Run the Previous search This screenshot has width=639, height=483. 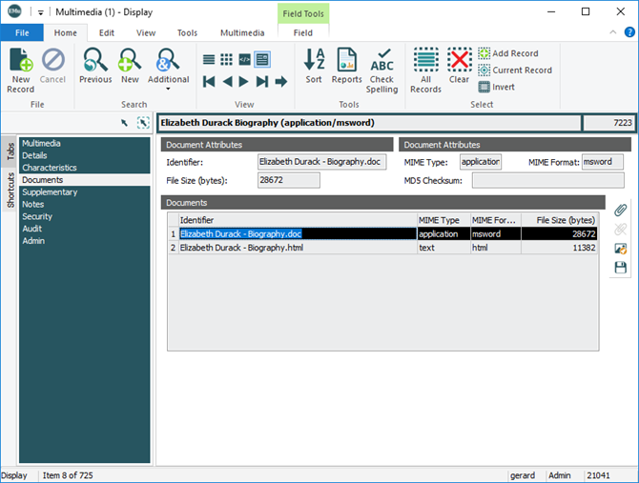tap(95, 65)
